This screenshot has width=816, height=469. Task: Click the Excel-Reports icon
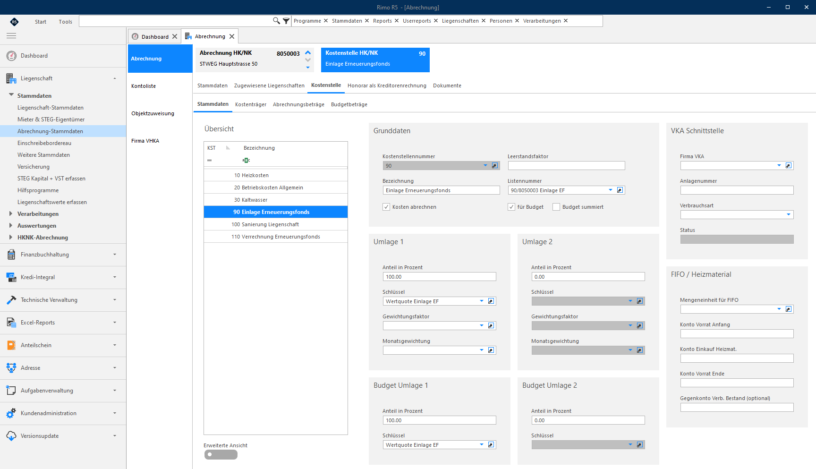pos(11,323)
